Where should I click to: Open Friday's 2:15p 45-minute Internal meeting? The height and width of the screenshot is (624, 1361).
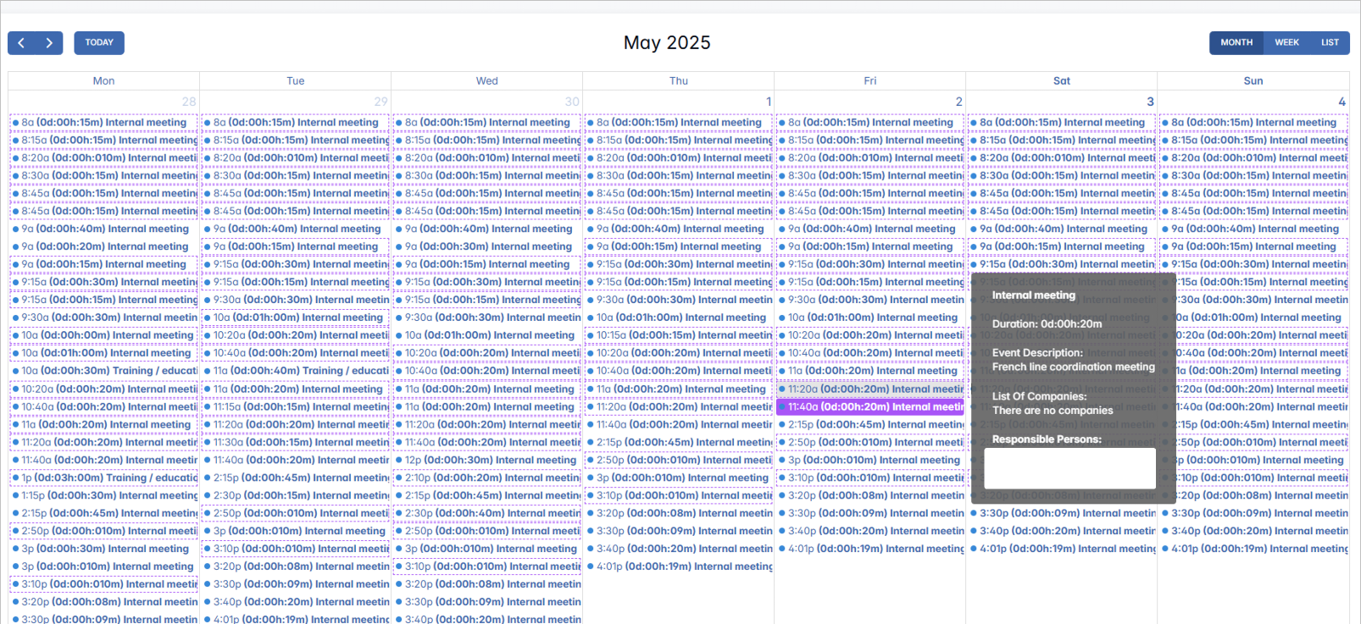click(x=870, y=425)
